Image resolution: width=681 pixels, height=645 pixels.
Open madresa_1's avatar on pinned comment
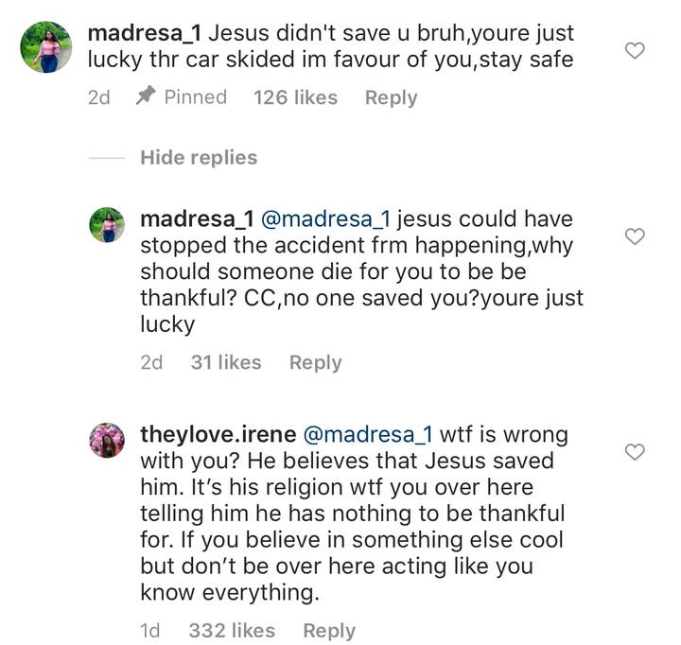pyautogui.click(x=45, y=47)
